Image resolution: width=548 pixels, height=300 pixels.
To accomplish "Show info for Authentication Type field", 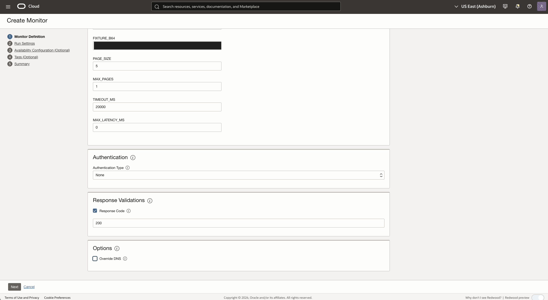I will click(128, 168).
